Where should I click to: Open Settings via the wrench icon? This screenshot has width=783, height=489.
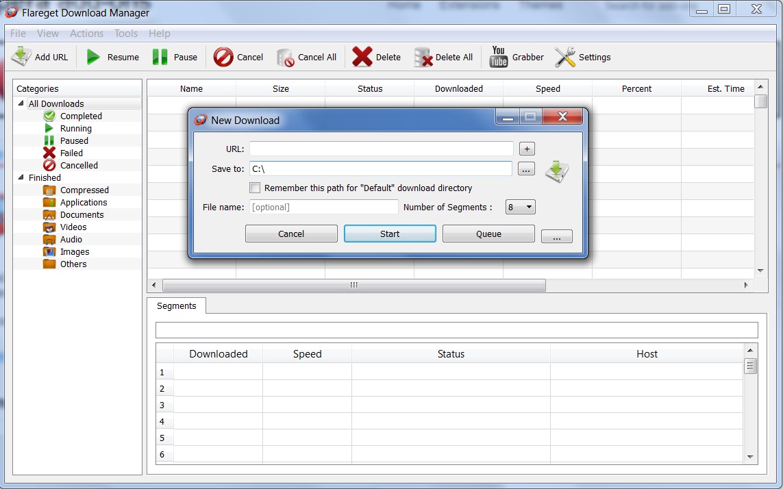564,57
